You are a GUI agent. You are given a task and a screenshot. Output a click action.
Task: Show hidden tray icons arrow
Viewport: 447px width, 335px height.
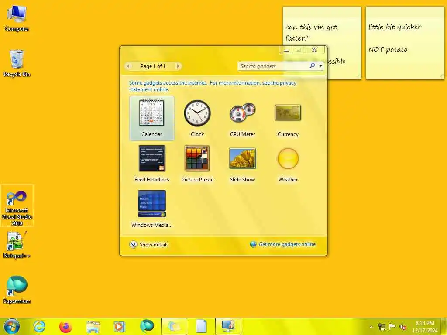[x=371, y=327]
